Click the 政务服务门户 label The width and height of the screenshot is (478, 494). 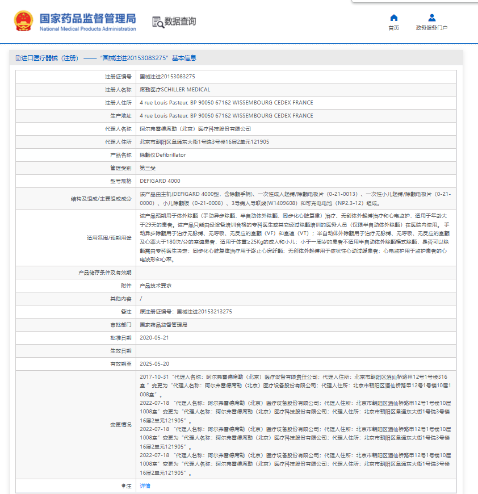tap(431, 28)
